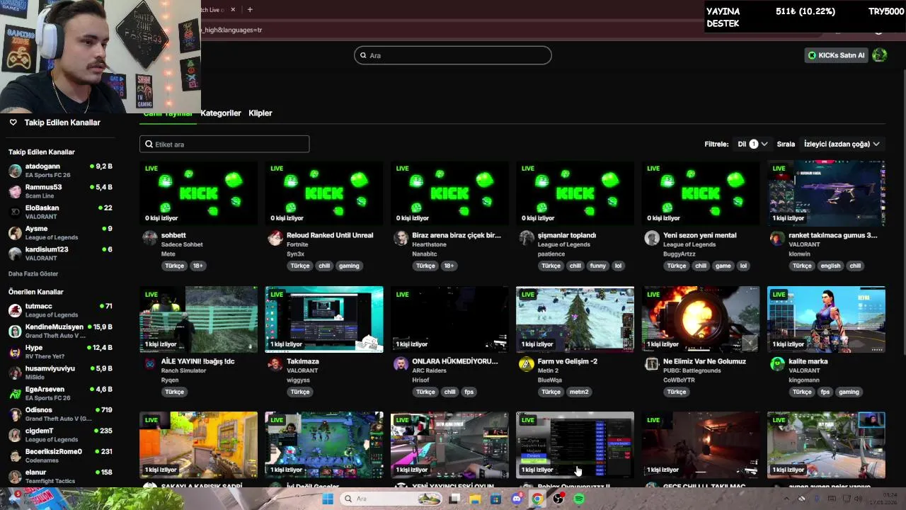This screenshot has height=510, width=906.
Task: Switch to the Klipler tab
Action: [260, 113]
